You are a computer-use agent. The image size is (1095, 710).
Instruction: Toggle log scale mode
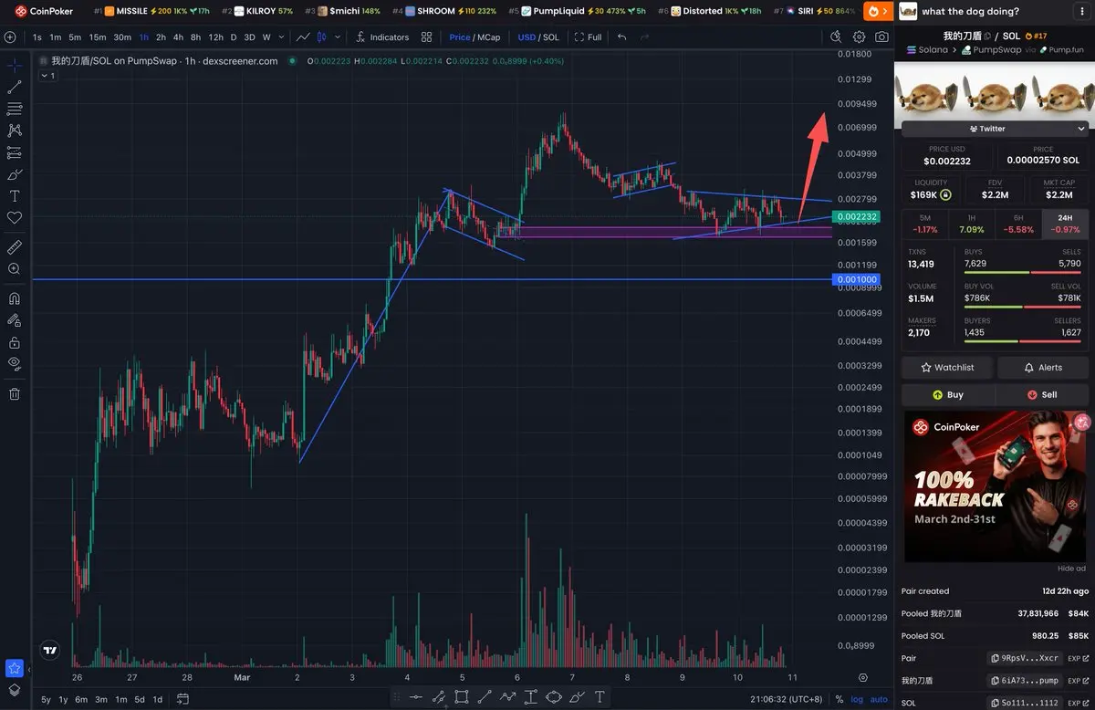point(857,699)
